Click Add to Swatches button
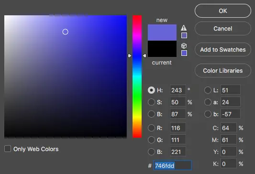The height and width of the screenshot is (174, 255). [x=223, y=49]
